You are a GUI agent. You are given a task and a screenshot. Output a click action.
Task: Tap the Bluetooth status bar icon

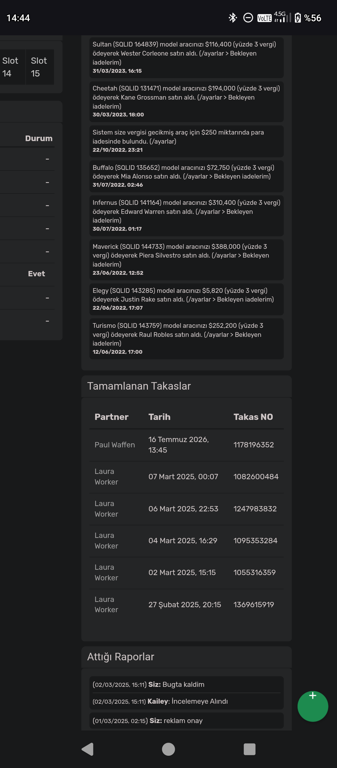click(x=233, y=18)
